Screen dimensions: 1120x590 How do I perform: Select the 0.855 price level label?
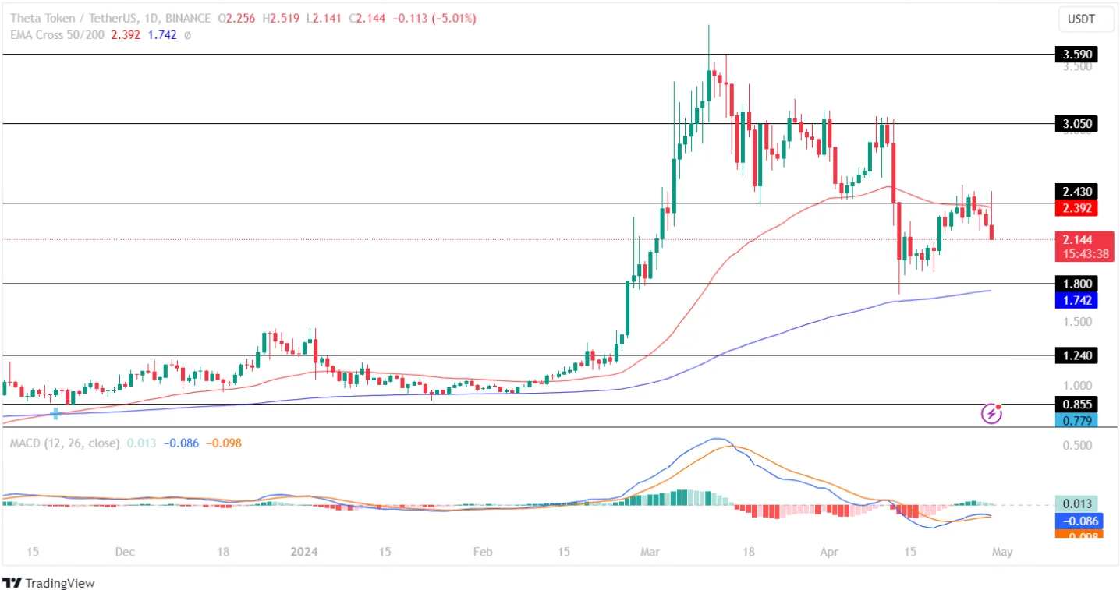pos(1076,405)
